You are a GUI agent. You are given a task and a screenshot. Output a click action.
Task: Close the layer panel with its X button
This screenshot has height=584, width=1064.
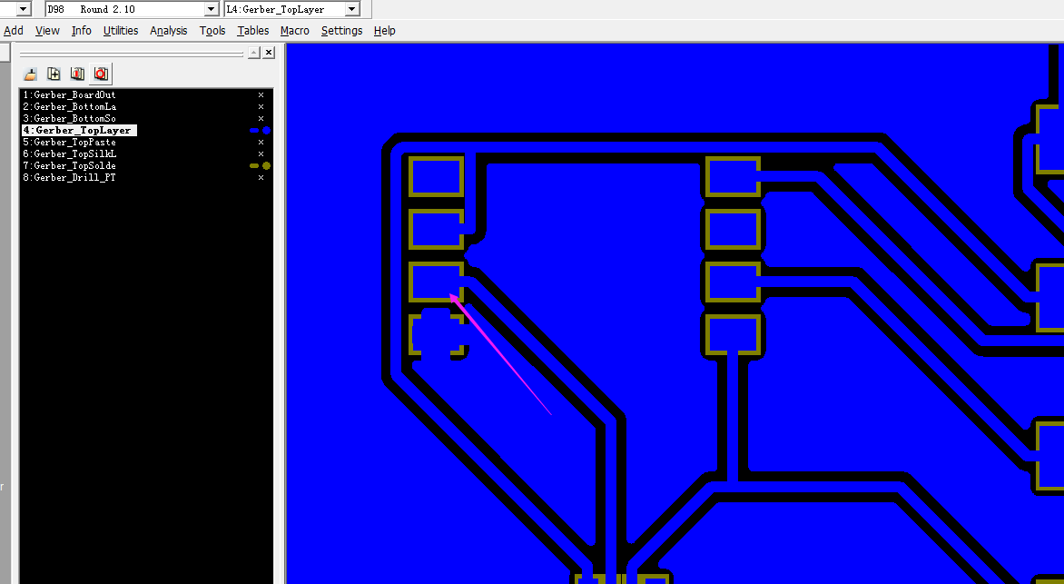pyautogui.click(x=269, y=53)
